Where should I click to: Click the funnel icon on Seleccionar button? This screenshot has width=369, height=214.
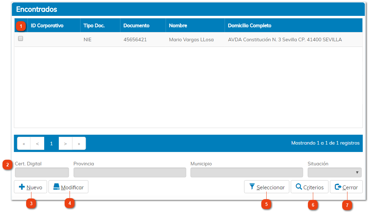tap(252, 187)
